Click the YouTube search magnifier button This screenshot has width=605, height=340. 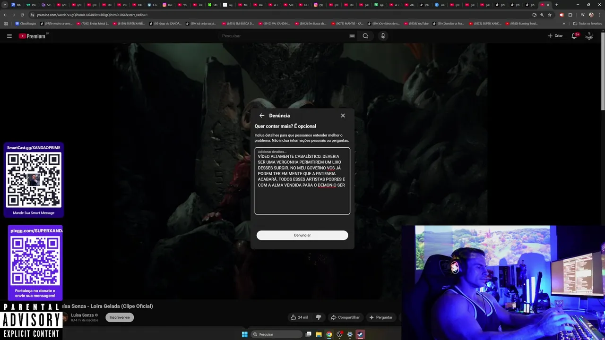click(x=365, y=36)
